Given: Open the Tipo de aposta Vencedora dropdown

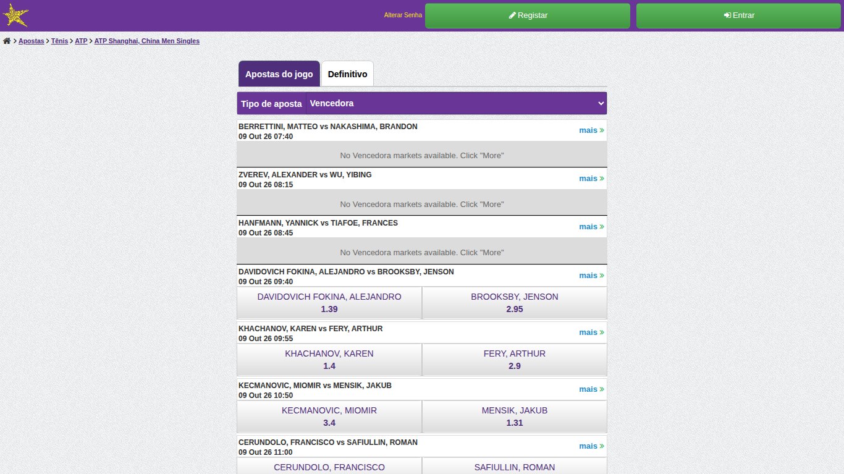Looking at the screenshot, I should pyautogui.click(x=457, y=103).
